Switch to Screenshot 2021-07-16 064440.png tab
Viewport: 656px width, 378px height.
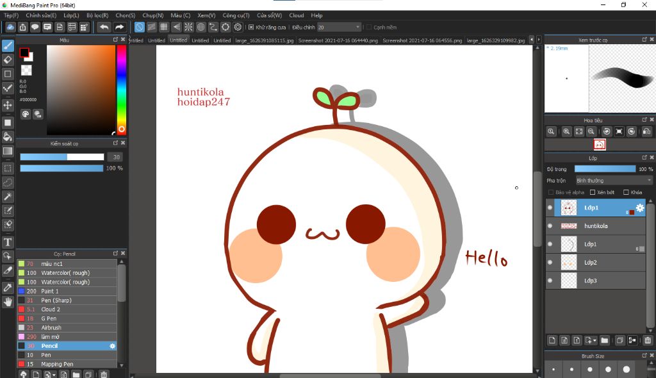pos(338,40)
